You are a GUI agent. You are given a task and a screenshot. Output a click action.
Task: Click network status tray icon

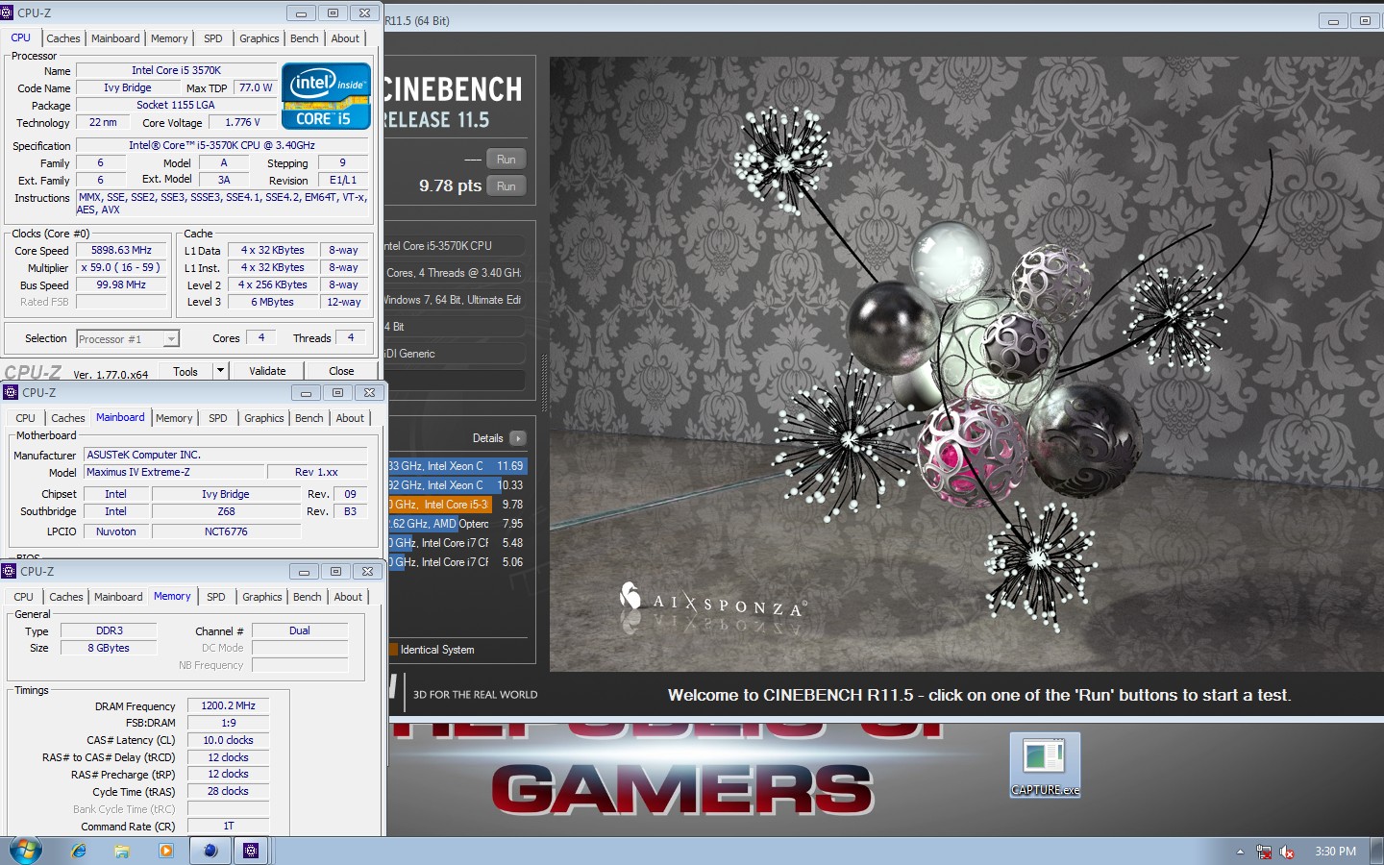(1264, 852)
